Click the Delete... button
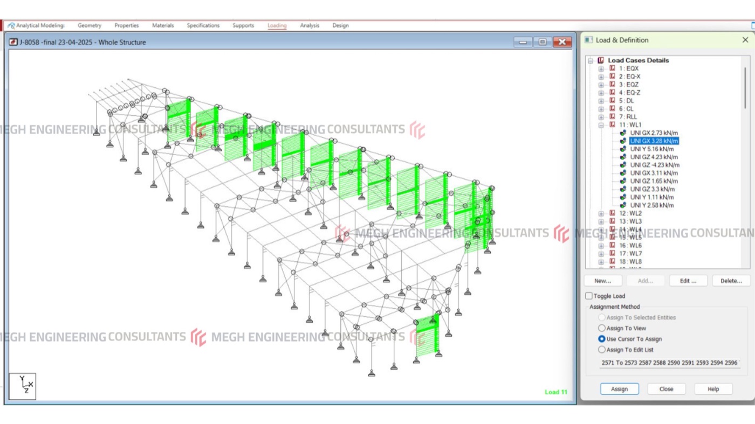755x424 pixels. click(x=731, y=281)
